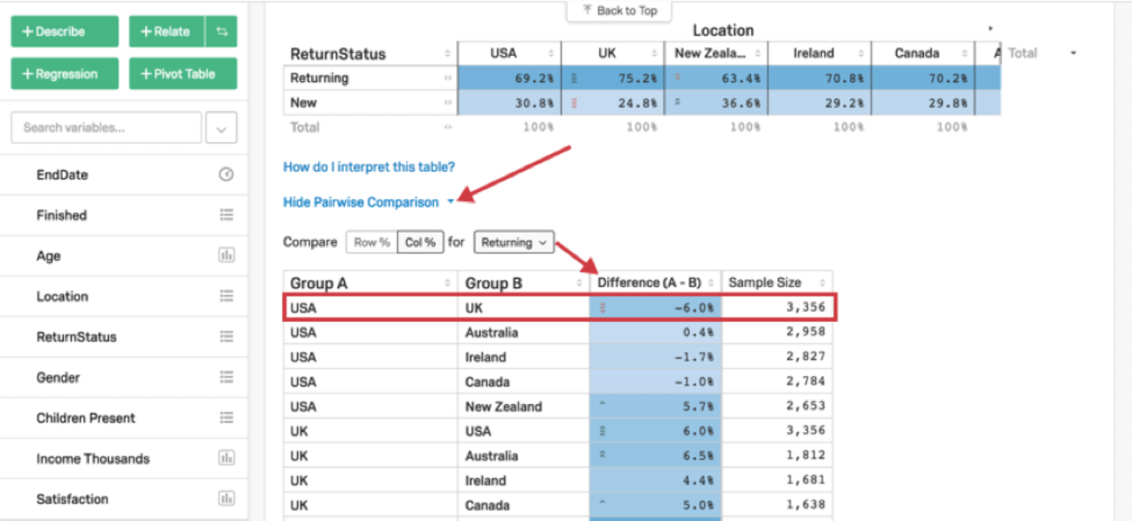This screenshot has width=1132, height=521.
Task: Toggle sort on the ReturnStatus column header
Action: [x=448, y=53]
